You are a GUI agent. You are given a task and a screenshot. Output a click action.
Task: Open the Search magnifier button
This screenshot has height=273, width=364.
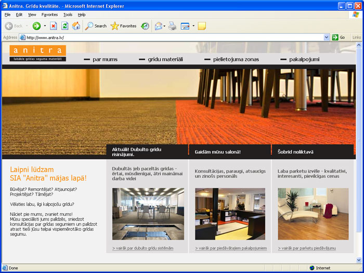coord(96,26)
